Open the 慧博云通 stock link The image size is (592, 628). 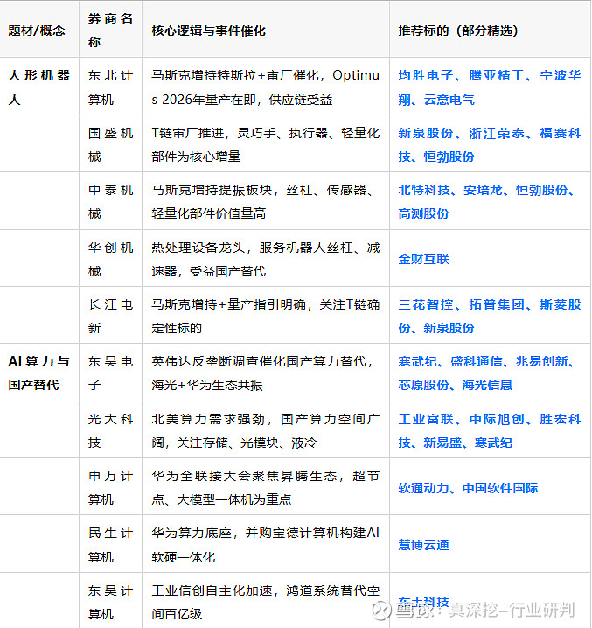click(x=423, y=545)
